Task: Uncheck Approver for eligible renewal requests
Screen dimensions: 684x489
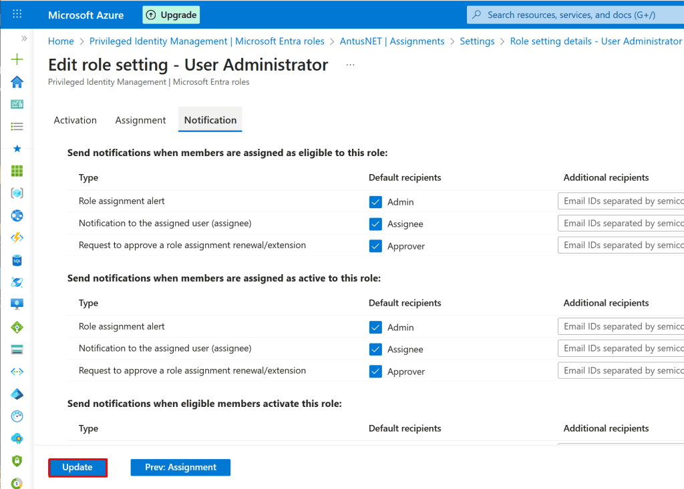Action: click(x=375, y=246)
